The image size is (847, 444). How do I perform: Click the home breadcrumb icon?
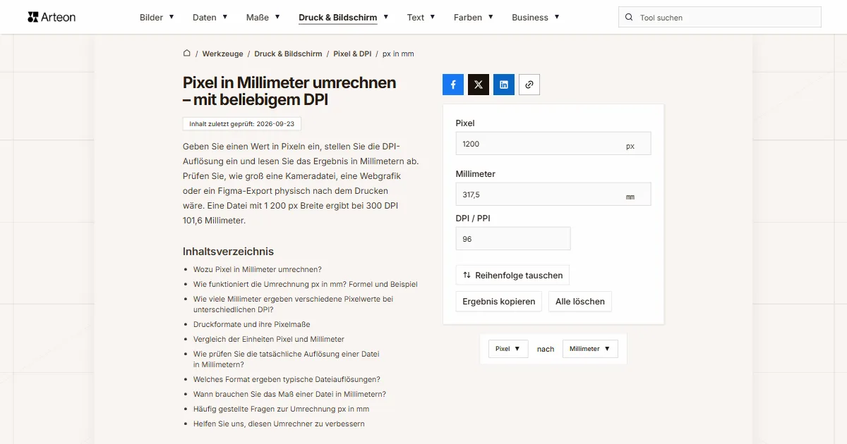pos(187,54)
